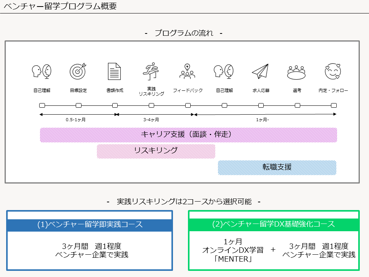The image size is (369, 277).
Task: Click 3ヶ月間 週1程度 text in the green course box
Action: 319,246
